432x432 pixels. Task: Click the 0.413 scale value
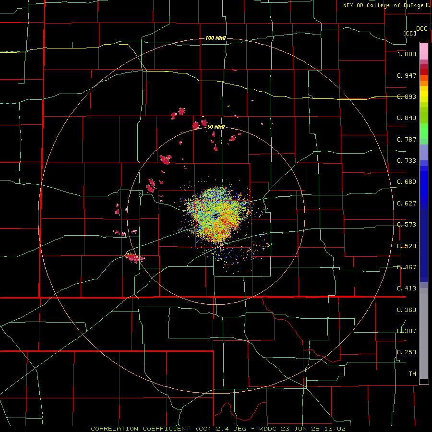[x=407, y=288]
